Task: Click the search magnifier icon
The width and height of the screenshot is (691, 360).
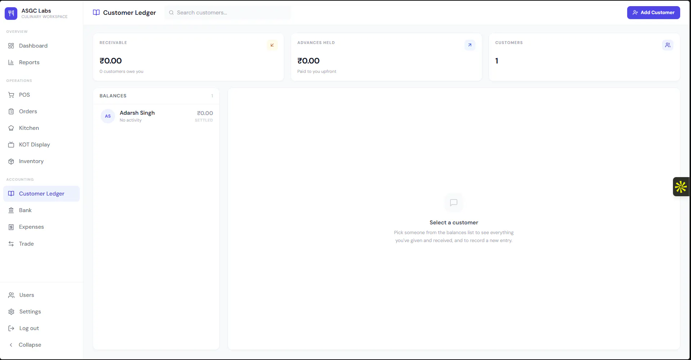Action: point(171,13)
